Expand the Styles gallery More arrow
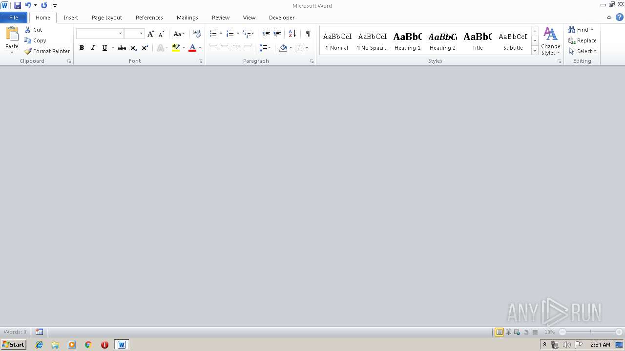Image resolution: width=625 pixels, height=351 pixels. point(535,51)
